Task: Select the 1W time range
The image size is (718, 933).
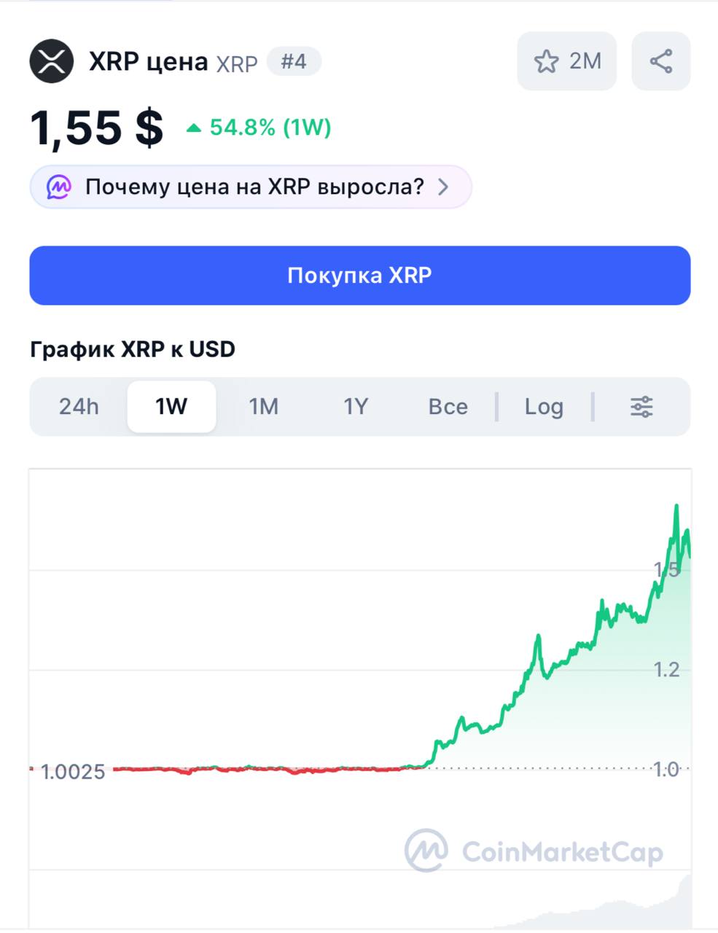Action: coord(171,407)
